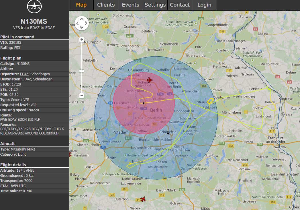Image resolution: width=300 pixels, height=210 pixels.
Task: Adjust the map zoom slider handle
Action: (x=82, y=71)
